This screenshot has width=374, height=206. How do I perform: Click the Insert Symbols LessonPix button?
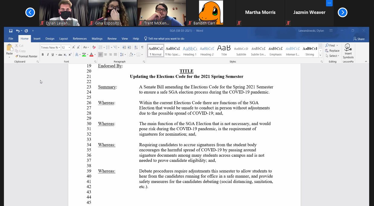348,51
